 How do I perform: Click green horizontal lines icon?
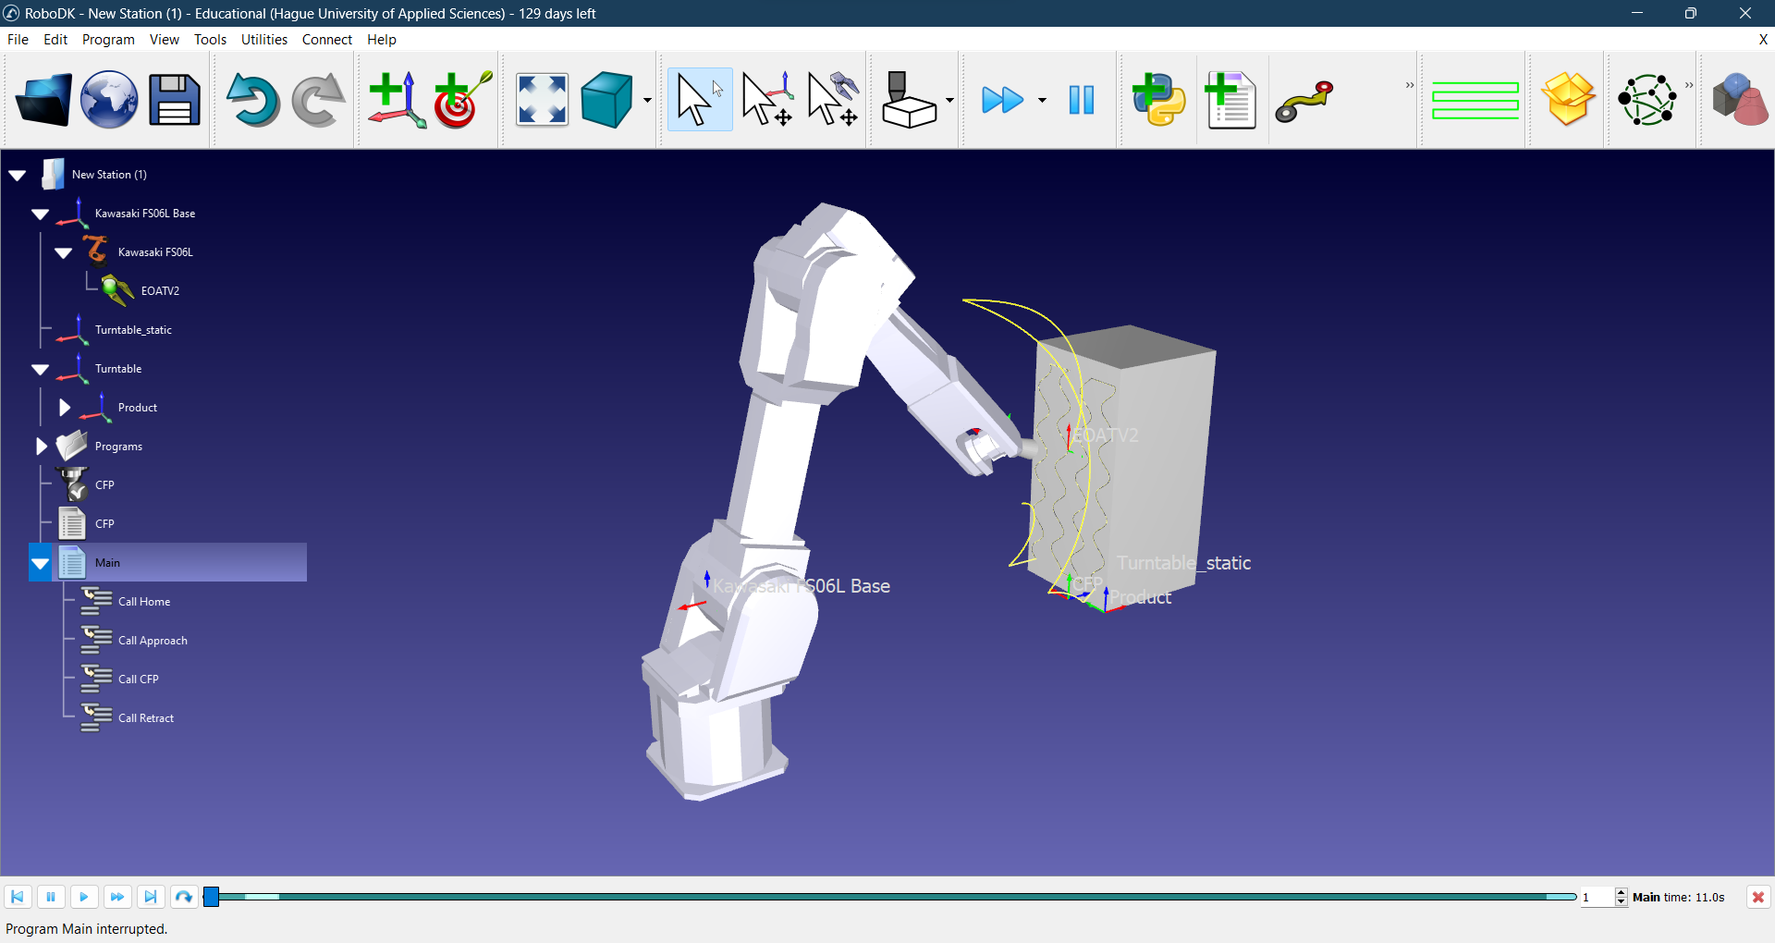click(x=1475, y=100)
